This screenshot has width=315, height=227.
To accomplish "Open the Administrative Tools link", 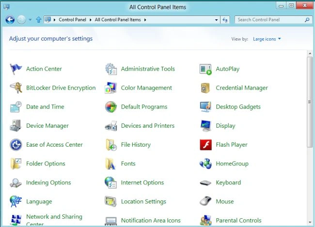I will point(148,69).
